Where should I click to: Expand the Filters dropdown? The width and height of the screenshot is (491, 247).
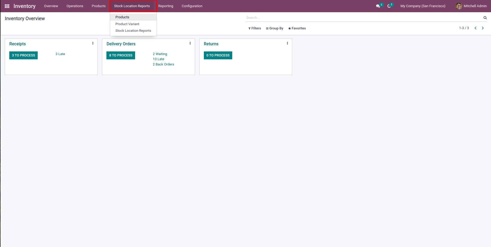coord(255,28)
